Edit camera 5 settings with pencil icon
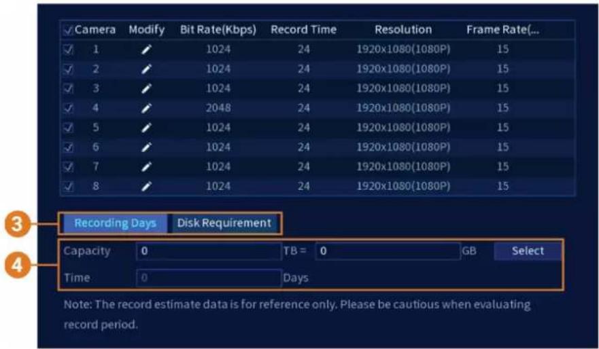The height and width of the screenshot is (349, 599). point(146,128)
